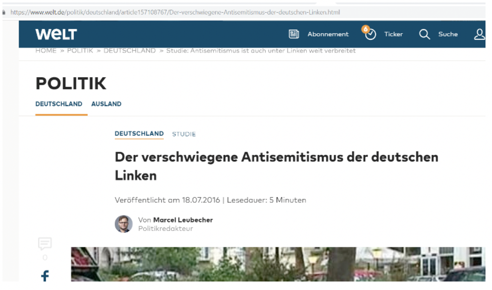Viewport: 492px width, 290px height.
Task: Share the article on Facebook
Action: tap(45, 276)
